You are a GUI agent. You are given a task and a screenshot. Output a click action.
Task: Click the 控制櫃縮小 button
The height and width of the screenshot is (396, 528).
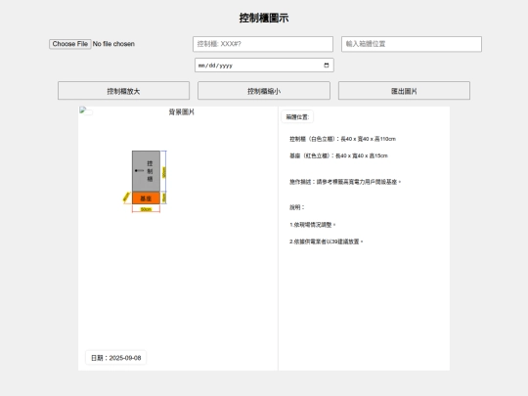pos(264,91)
